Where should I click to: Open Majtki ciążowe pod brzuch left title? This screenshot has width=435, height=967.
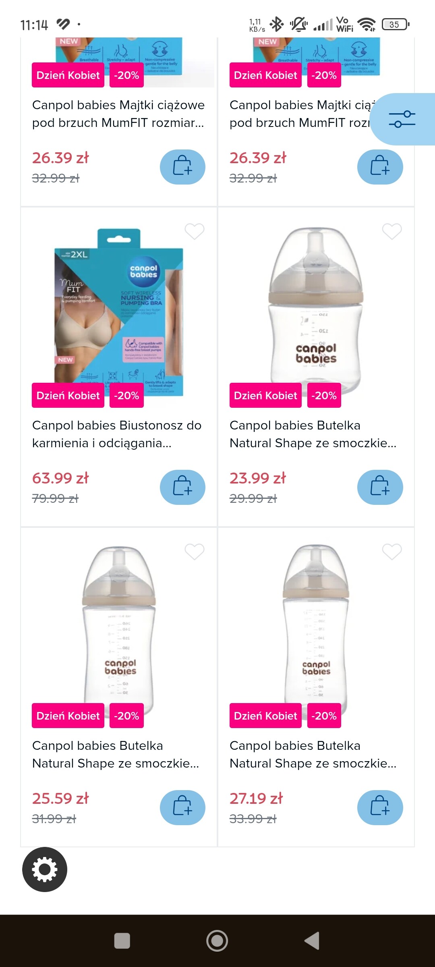[118, 114]
